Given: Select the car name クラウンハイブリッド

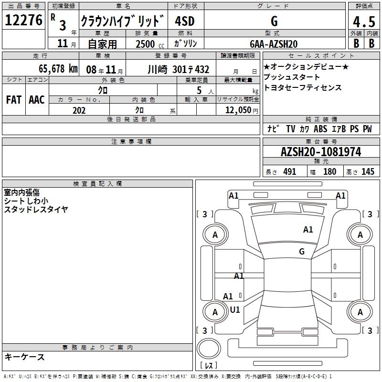Looking at the screenshot, I should (123, 21).
